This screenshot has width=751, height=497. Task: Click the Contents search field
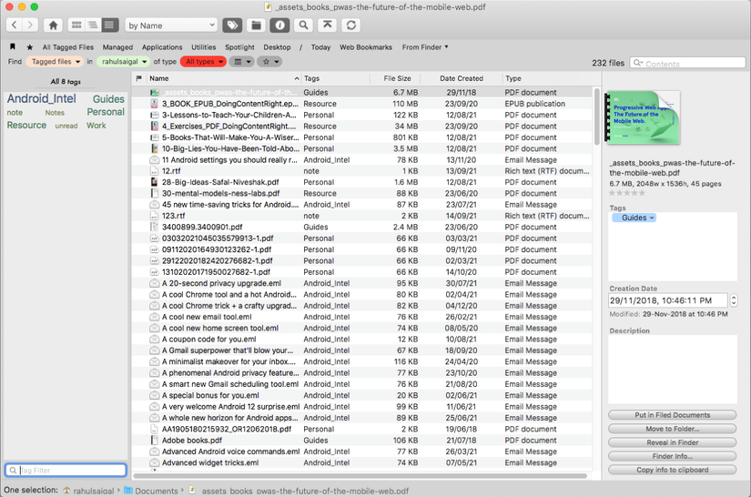688,63
